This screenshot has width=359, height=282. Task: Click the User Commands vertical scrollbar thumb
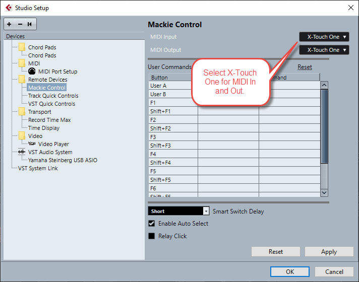pyautogui.click(x=324, y=126)
